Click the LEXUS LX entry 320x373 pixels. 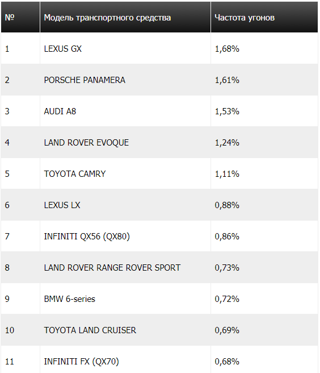coord(62,205)
